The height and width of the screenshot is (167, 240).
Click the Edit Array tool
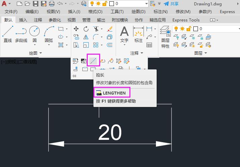(126, 61)
